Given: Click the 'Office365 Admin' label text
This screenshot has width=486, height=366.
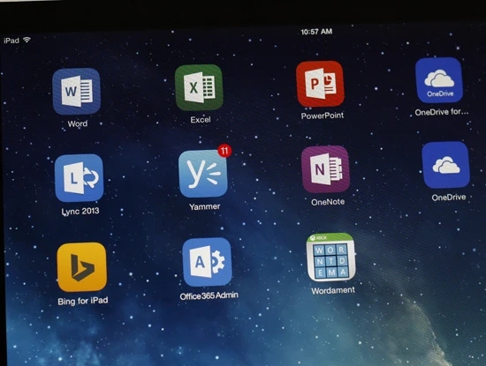Looking at the screenshot, I should pos(209,295).
